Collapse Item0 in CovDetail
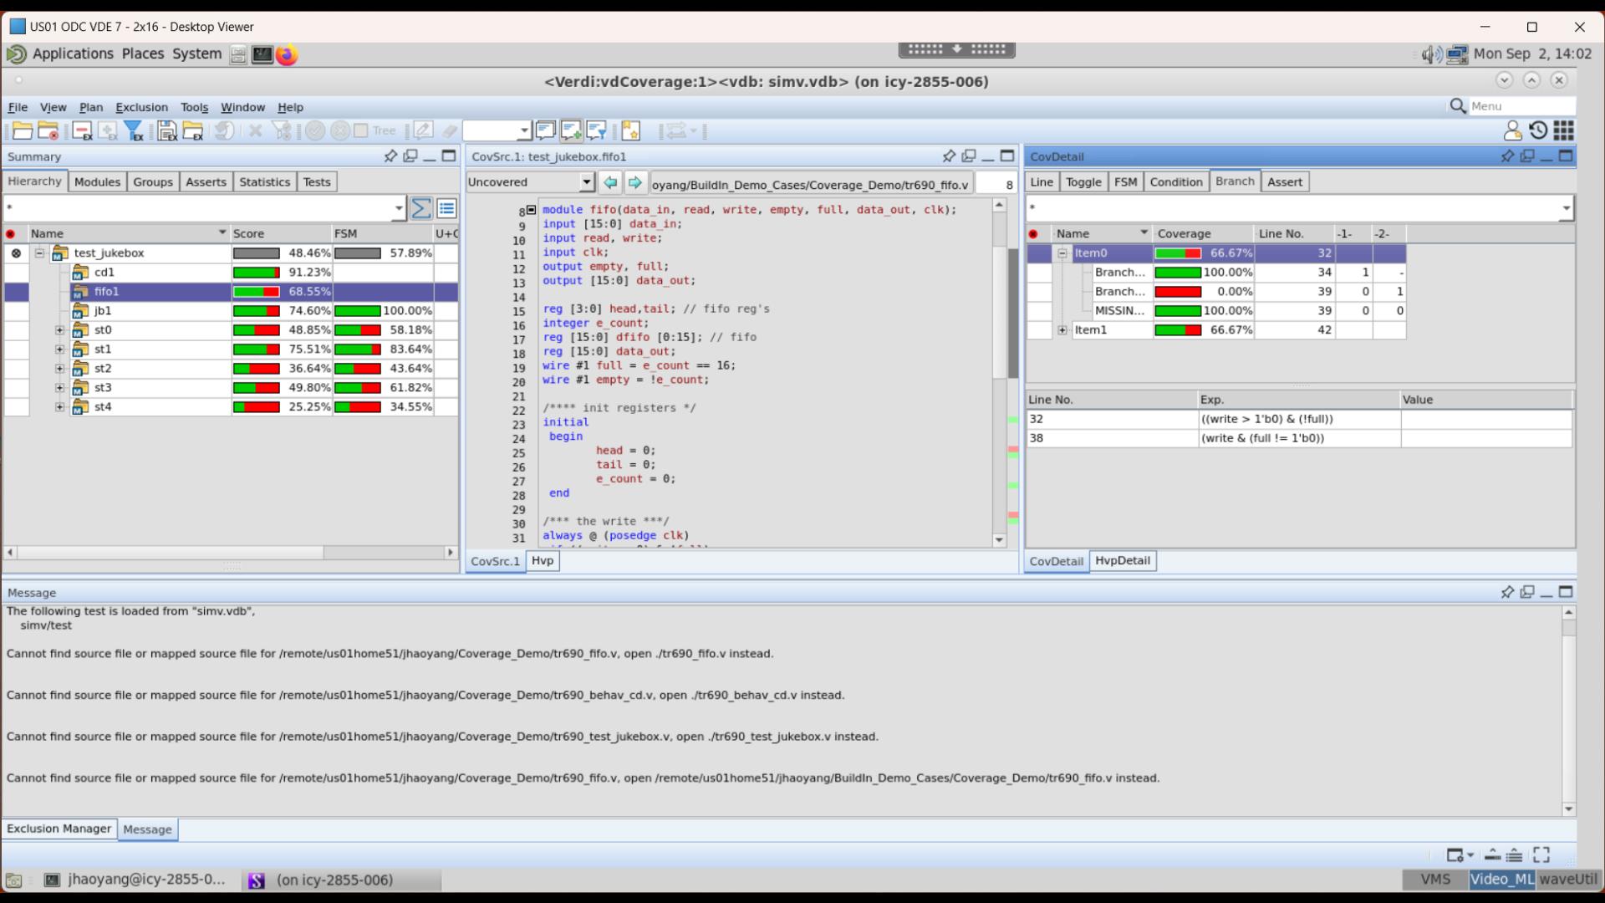Screen dimensions: 1605x903 tap(1062, 253)
